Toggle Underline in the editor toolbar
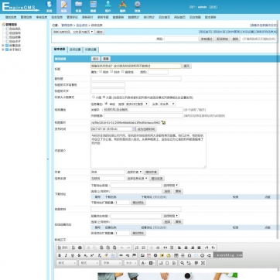280x280 pixels. click(73, 255)
